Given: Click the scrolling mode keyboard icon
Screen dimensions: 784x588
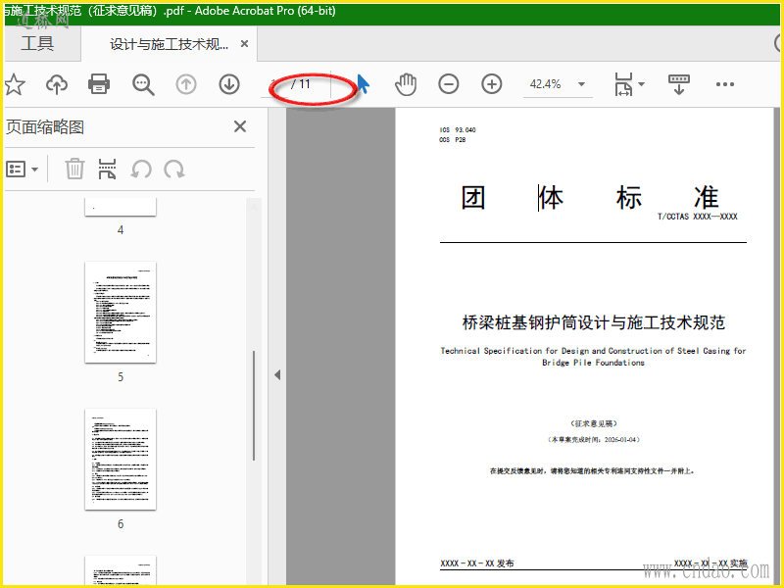Looking at the screenshot, I should point(678,84).
